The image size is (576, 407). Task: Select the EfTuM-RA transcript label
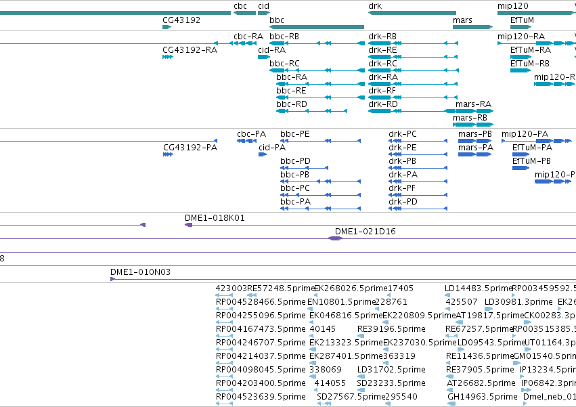pyautogui.click(x=531, y=50)
